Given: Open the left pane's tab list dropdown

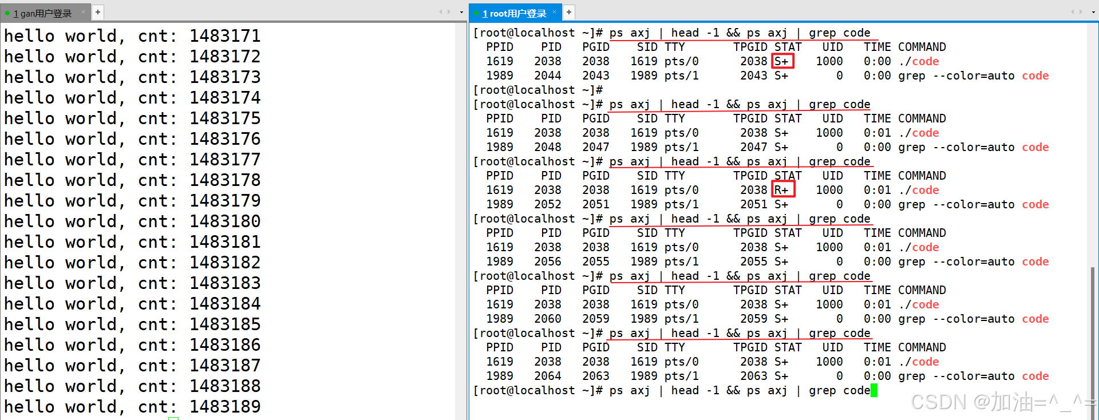Looking at the screenshot, I should (461, 12).
